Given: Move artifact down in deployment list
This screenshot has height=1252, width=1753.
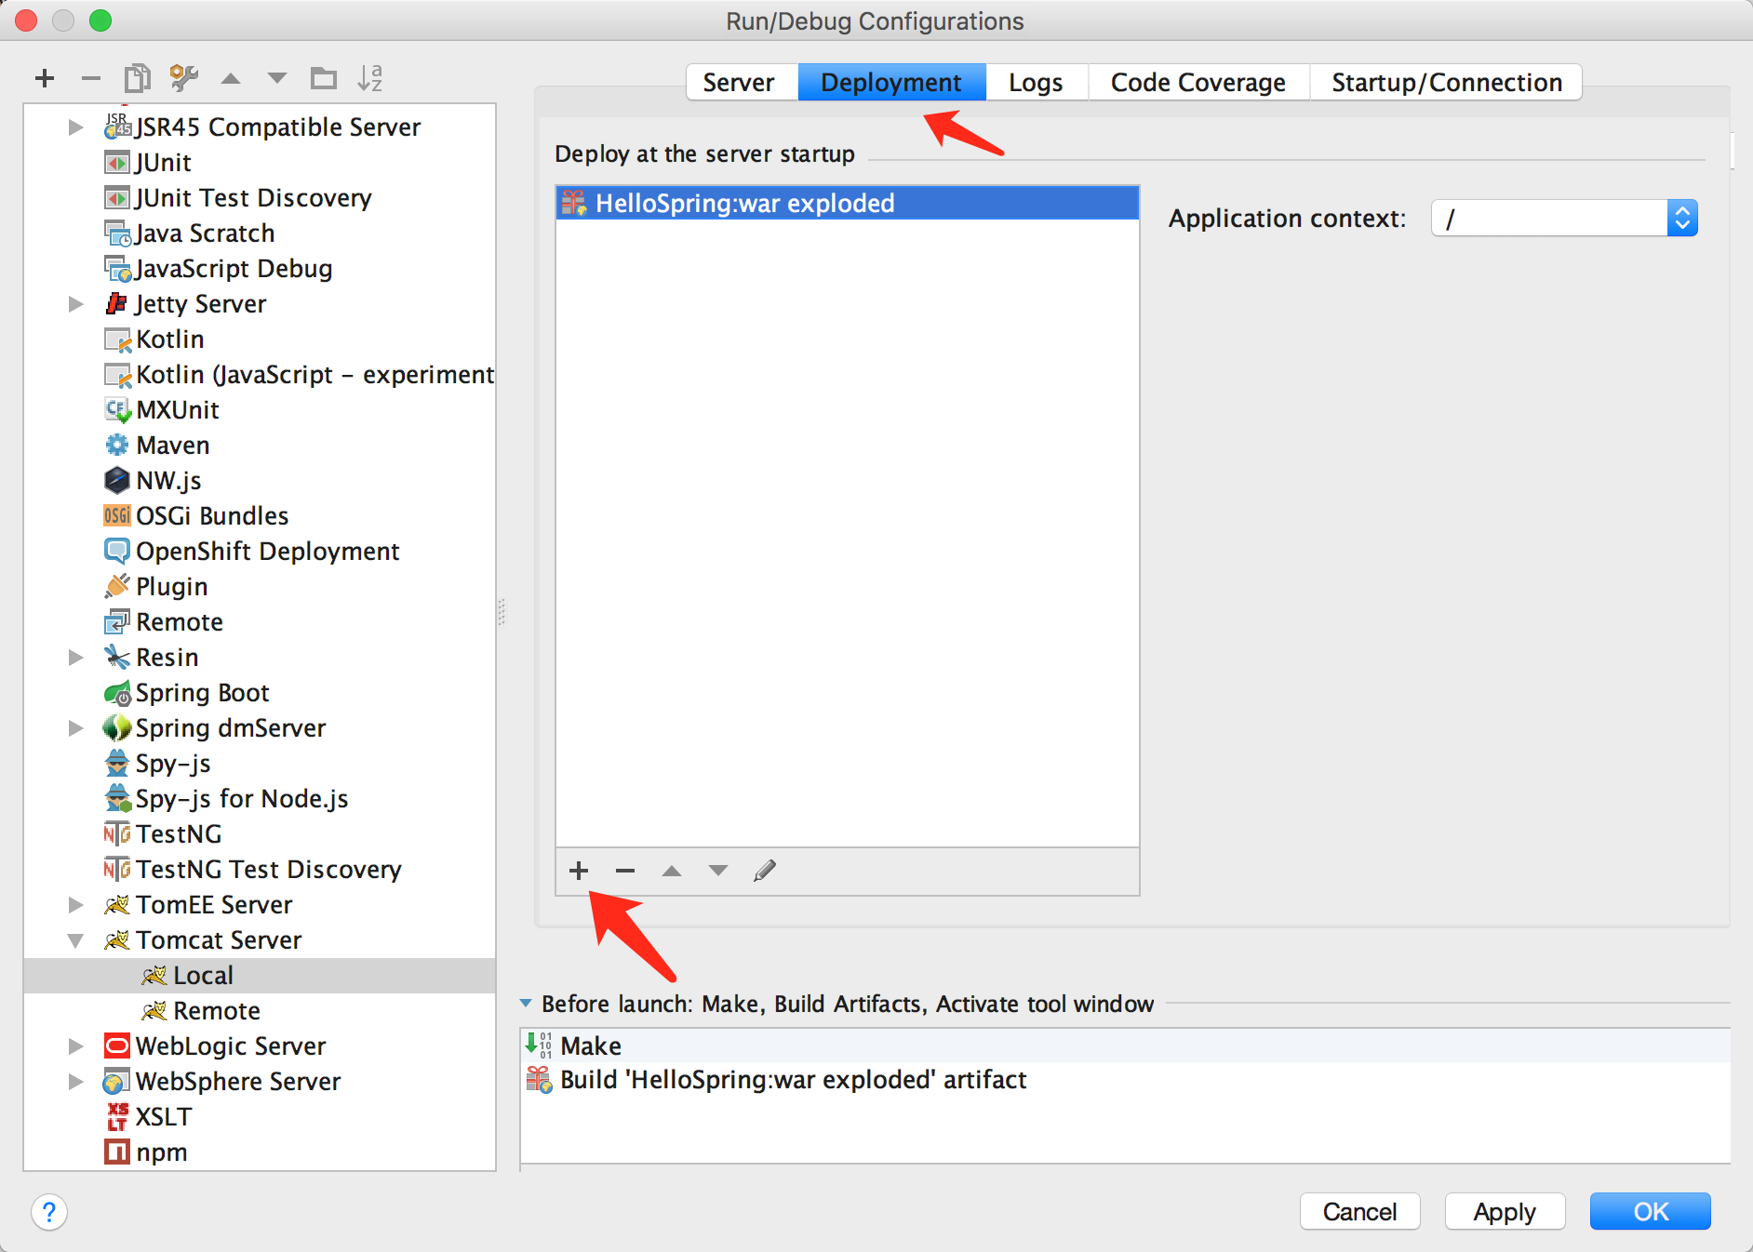Looking at the screenshot, I should click(718, 871).
